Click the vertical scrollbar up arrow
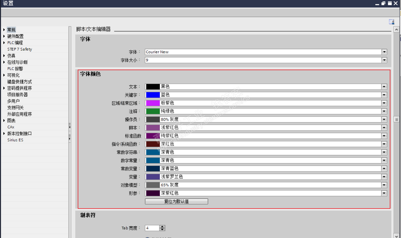The height and width of the screenshot is (238, 401). (396, 29)
